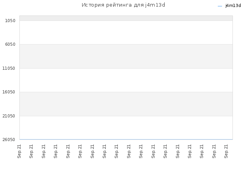Click the gridline at the 11050 level
Screen dimensions: 248x186
click(126, 68)
